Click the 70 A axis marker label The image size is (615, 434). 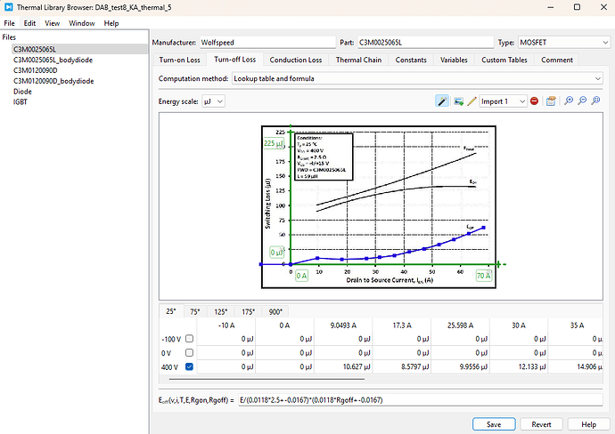[x=484, y=276]
